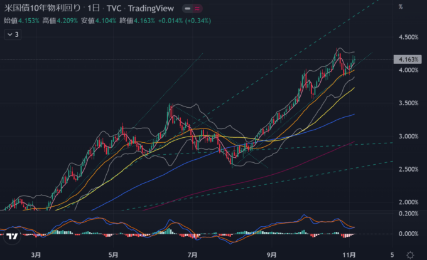Click the 9月 label on time axis
427x260 pixels.
point(271,255)
